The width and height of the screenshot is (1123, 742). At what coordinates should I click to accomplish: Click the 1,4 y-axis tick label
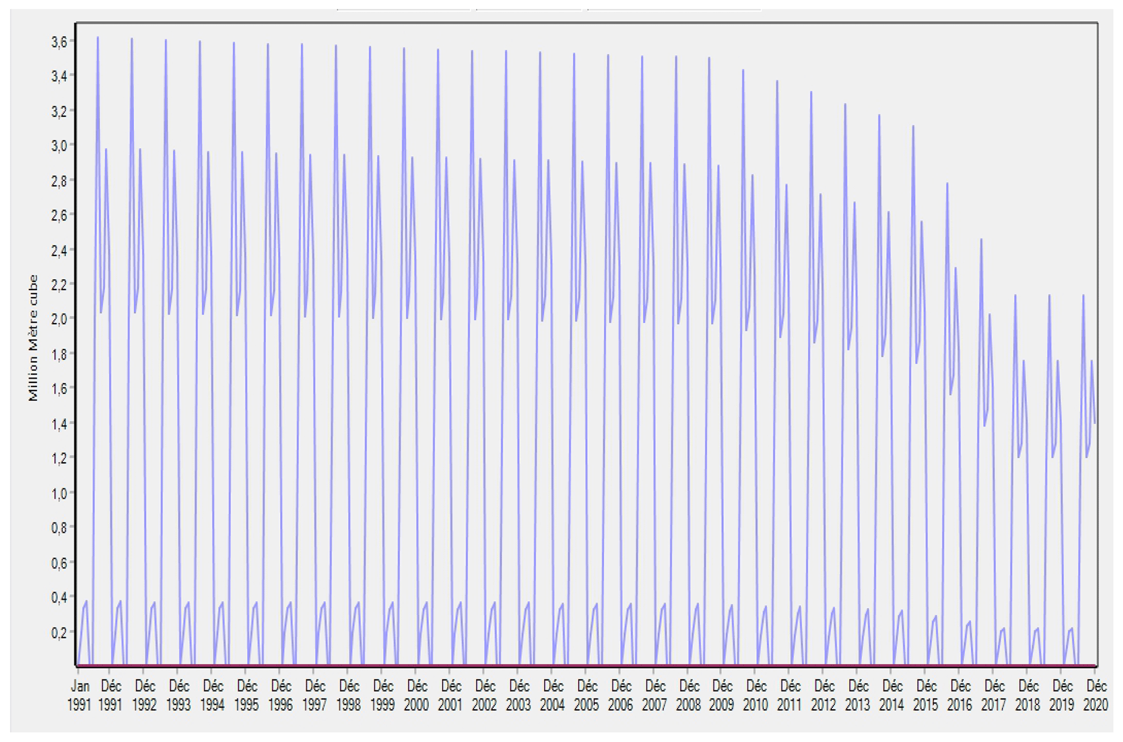pyautogui.click(x=59, y=424)
